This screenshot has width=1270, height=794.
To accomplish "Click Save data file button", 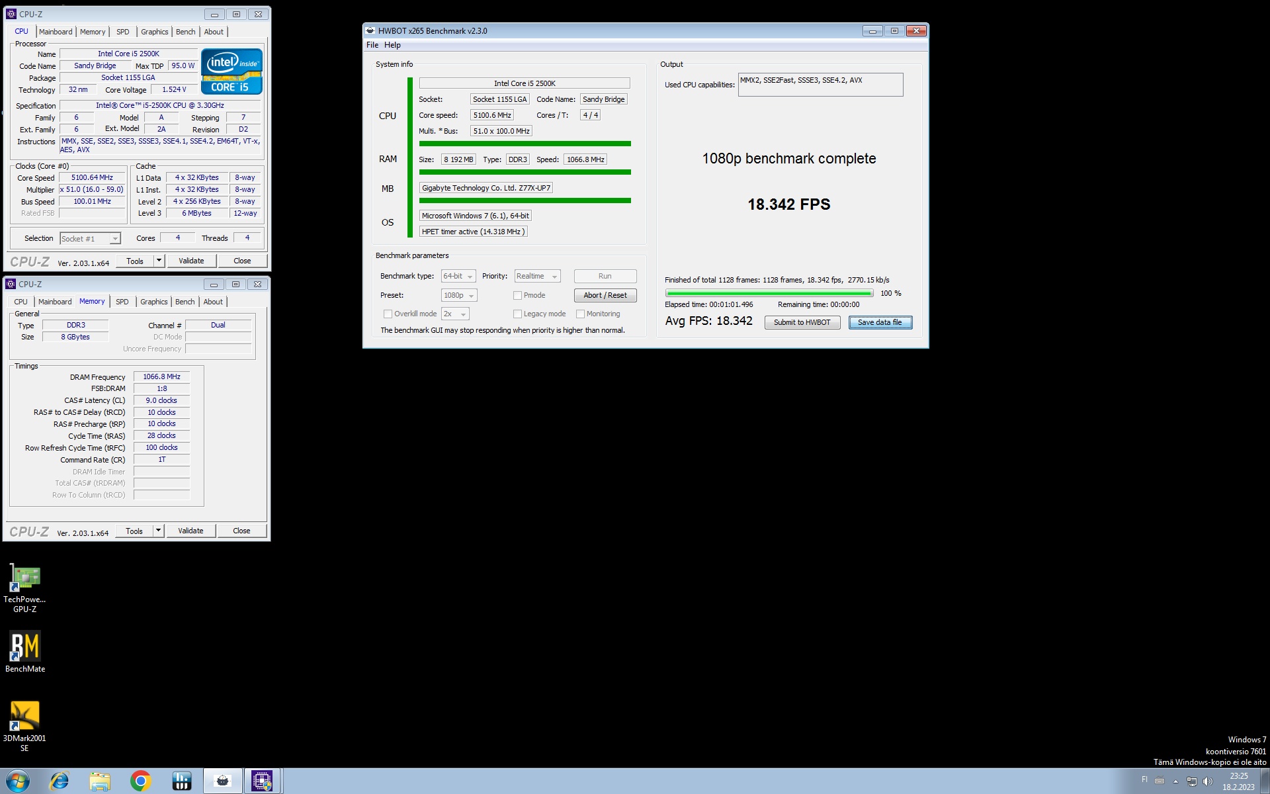I will coord(880,322).
